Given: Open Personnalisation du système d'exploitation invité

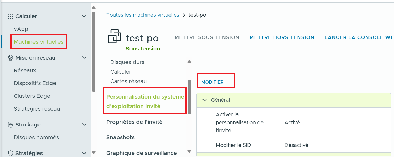Looking at the screenshot, I should pyautogui.click(x=145, y=101).
